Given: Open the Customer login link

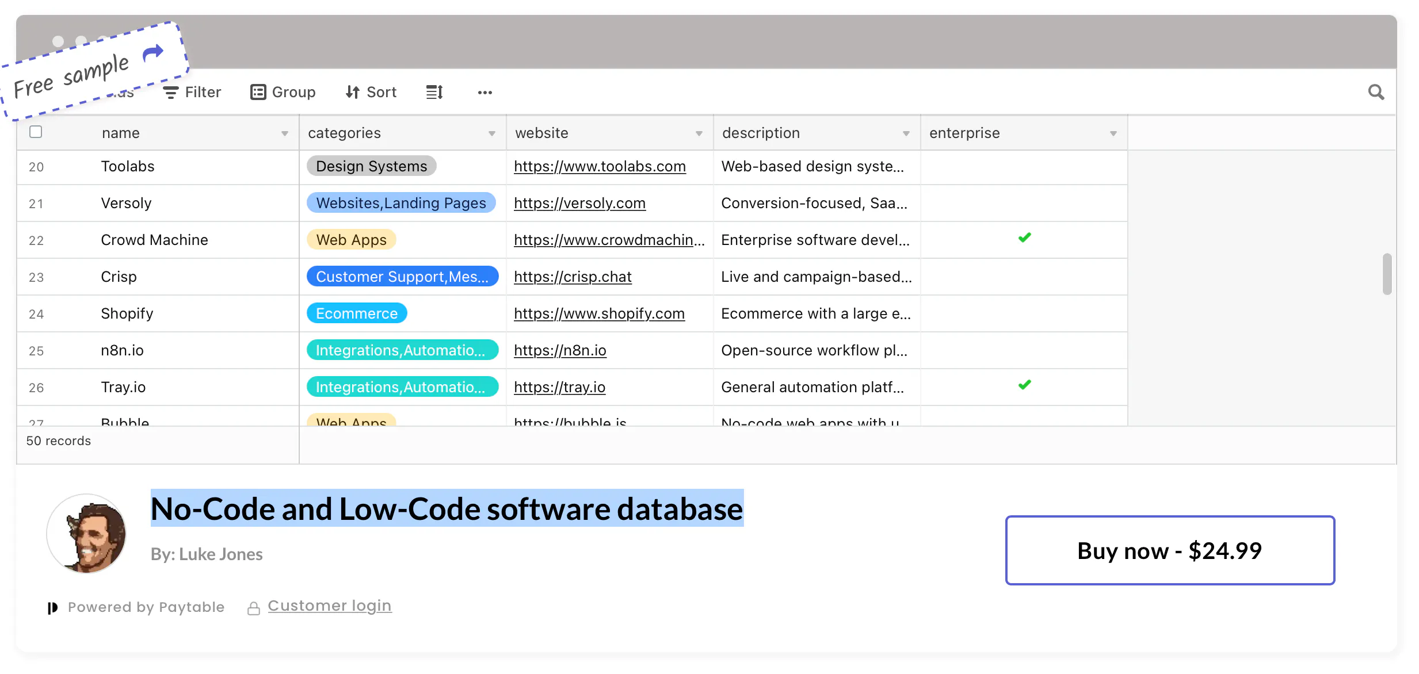Looking at the screenshot, I should pos(330,606).
